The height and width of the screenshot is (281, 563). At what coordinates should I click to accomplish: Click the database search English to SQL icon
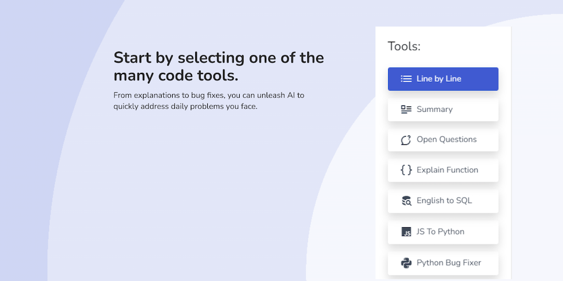[406, 201]
